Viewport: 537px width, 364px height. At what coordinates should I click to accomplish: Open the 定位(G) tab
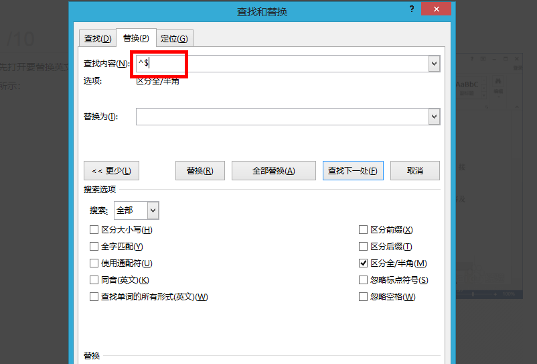174,38
